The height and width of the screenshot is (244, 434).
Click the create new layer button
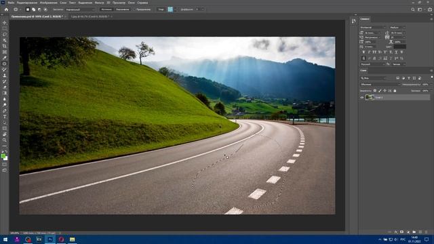pos(420,232)
